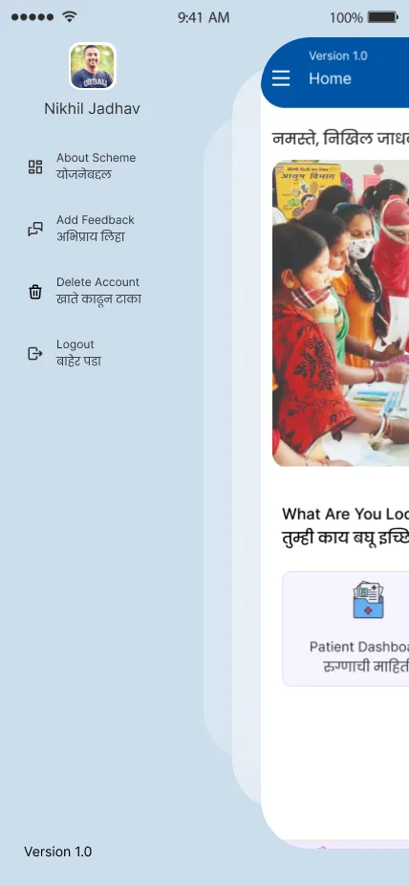Tap Version 1.0 label at drawer bottom

(57, 852)
